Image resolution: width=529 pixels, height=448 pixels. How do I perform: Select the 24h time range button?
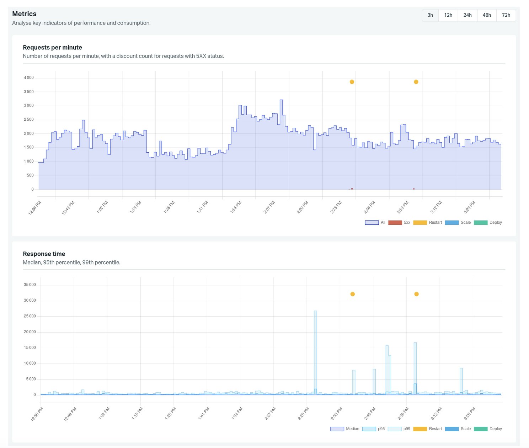pyautogui.click(x=467, y=15)
